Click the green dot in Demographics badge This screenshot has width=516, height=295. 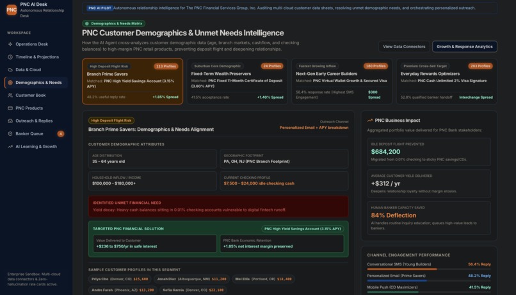(x=87, y=24)
